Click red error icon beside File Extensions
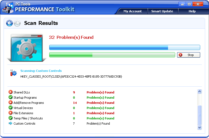This screenshot has height=138, width=209. coord(10,113)
